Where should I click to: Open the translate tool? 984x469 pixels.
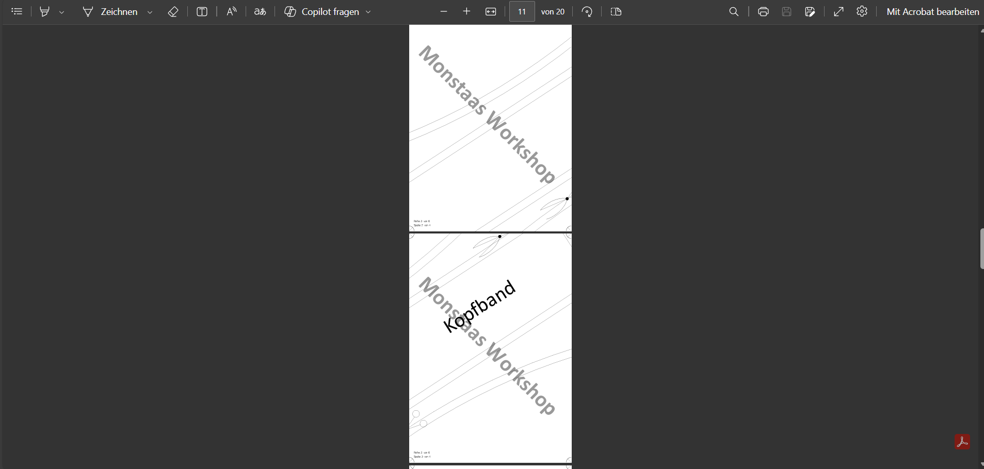click(261, 11)
